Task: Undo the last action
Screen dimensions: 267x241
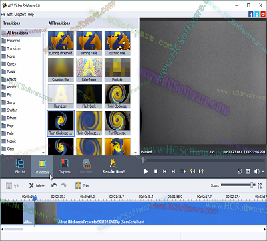Action: tap(55, 185)
